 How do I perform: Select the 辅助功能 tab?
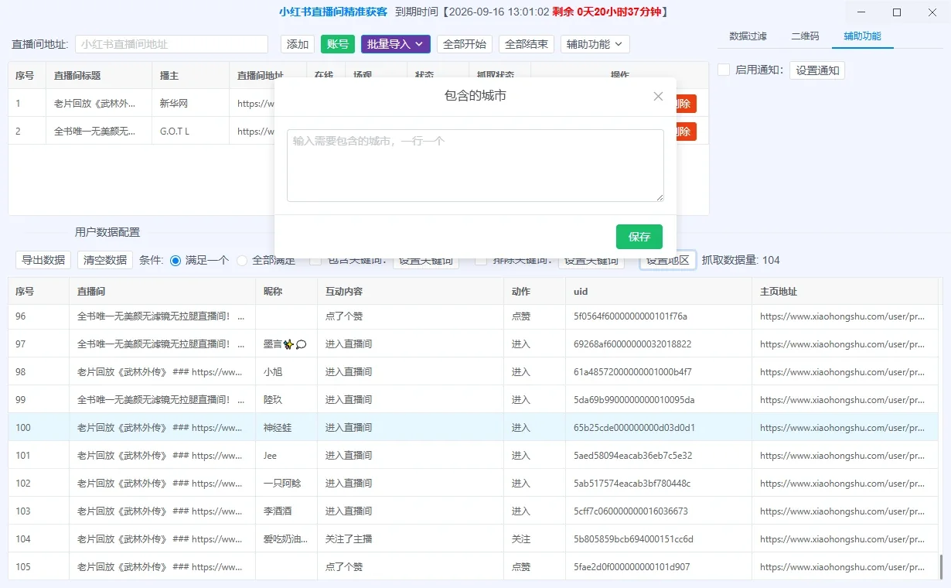tap(862, 36)
